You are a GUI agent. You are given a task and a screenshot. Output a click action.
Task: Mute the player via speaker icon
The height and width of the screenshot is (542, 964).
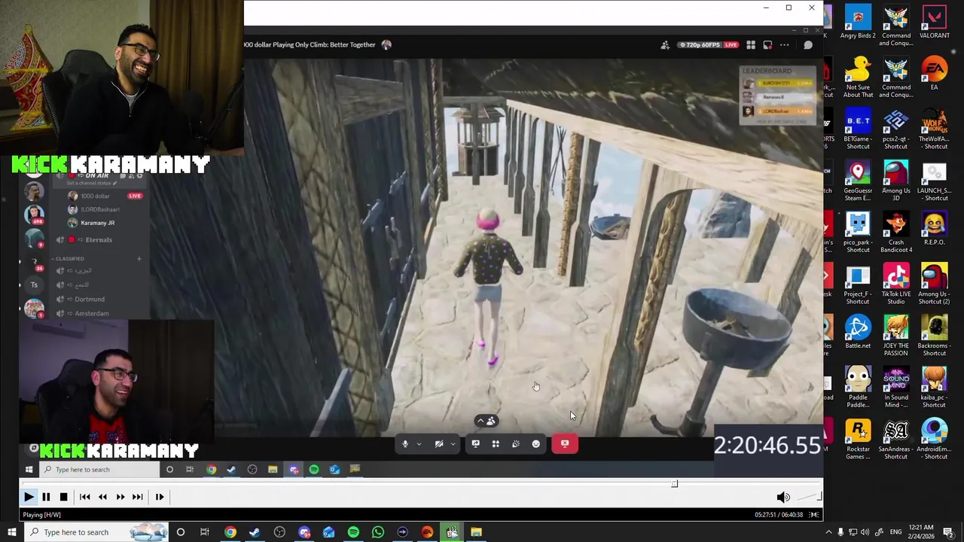[x=783, y=497]
